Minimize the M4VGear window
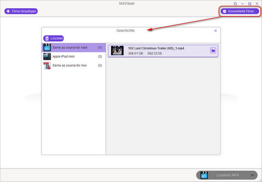Viewport: 262px width, 182px height. tap(243, 4)
